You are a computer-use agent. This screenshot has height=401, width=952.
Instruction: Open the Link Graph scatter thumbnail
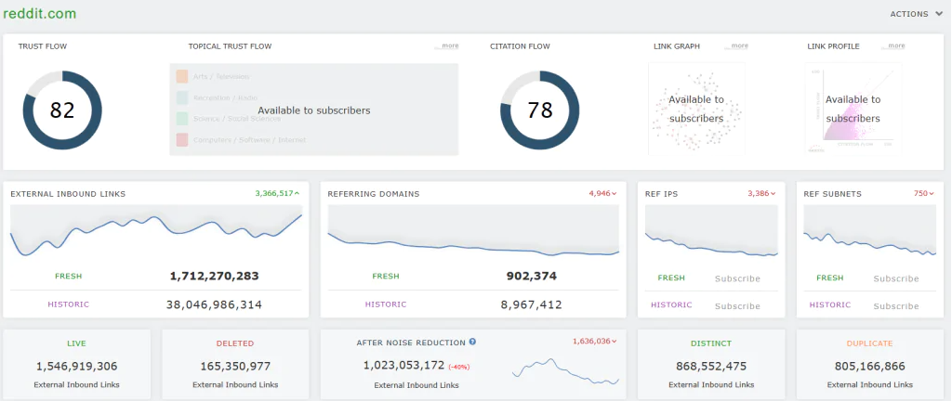pyautogui.click(x=695, y=108)
